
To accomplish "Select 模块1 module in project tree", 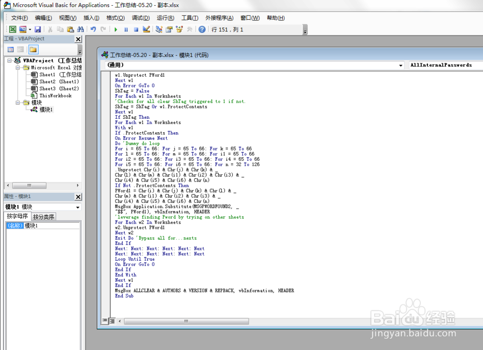I will coord(42,110).
